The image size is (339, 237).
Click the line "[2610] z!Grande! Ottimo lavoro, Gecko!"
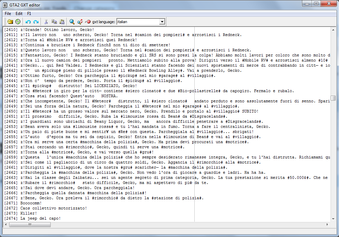coord(49,30)
